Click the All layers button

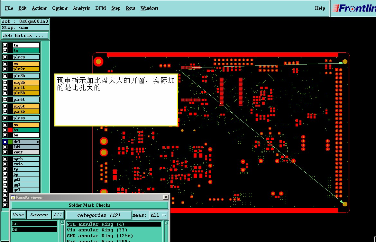click(58, 215)
